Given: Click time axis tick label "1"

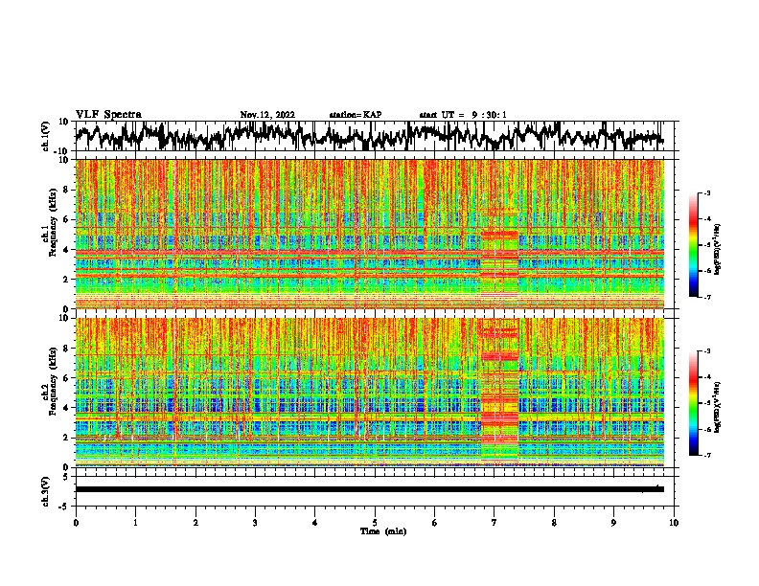Looking at the screenshot, I should [135, 523].
